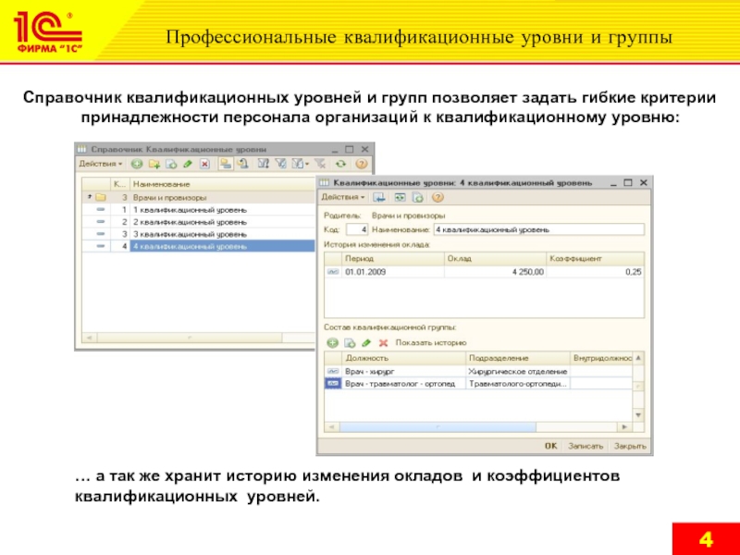Click the Подразделение column header

click(x=518, y=358)
